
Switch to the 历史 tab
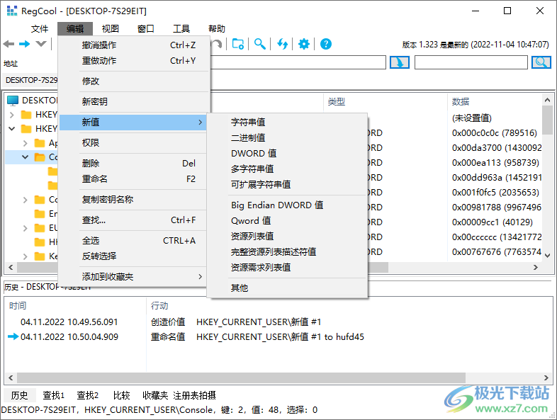pos(20,395)
